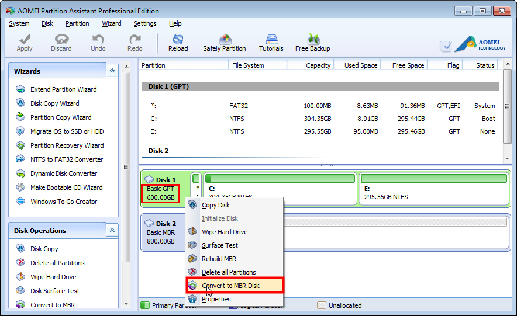
Task: Select the C: NTFS partition row
Action: tap(320, 119)
